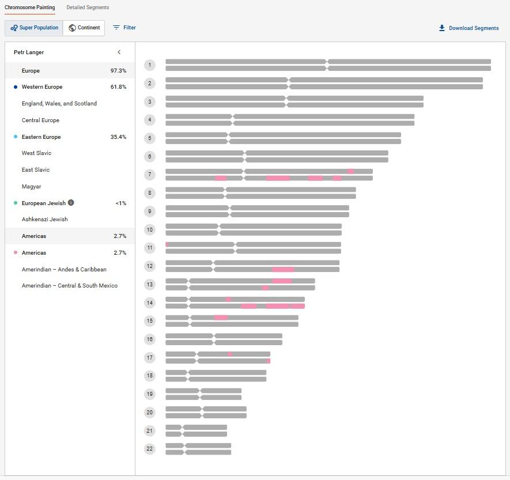
Task: Open the Detailed Segments tab
Action: (88, 7)
